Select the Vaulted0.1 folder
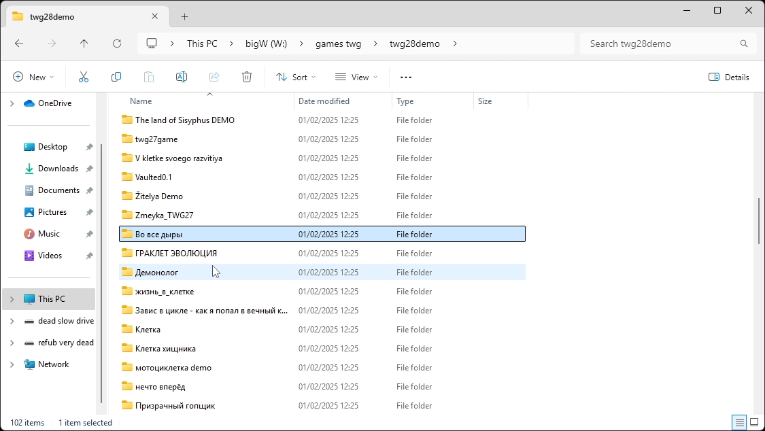Screen dimensions: 765x431 (x=154, y=177)
